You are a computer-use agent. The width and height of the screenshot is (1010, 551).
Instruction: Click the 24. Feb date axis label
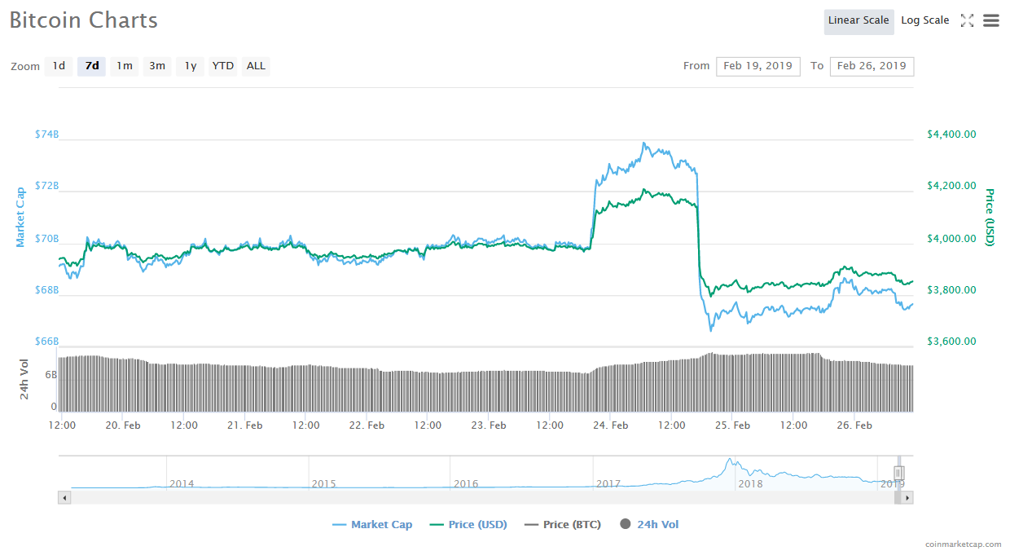point(610,425)
